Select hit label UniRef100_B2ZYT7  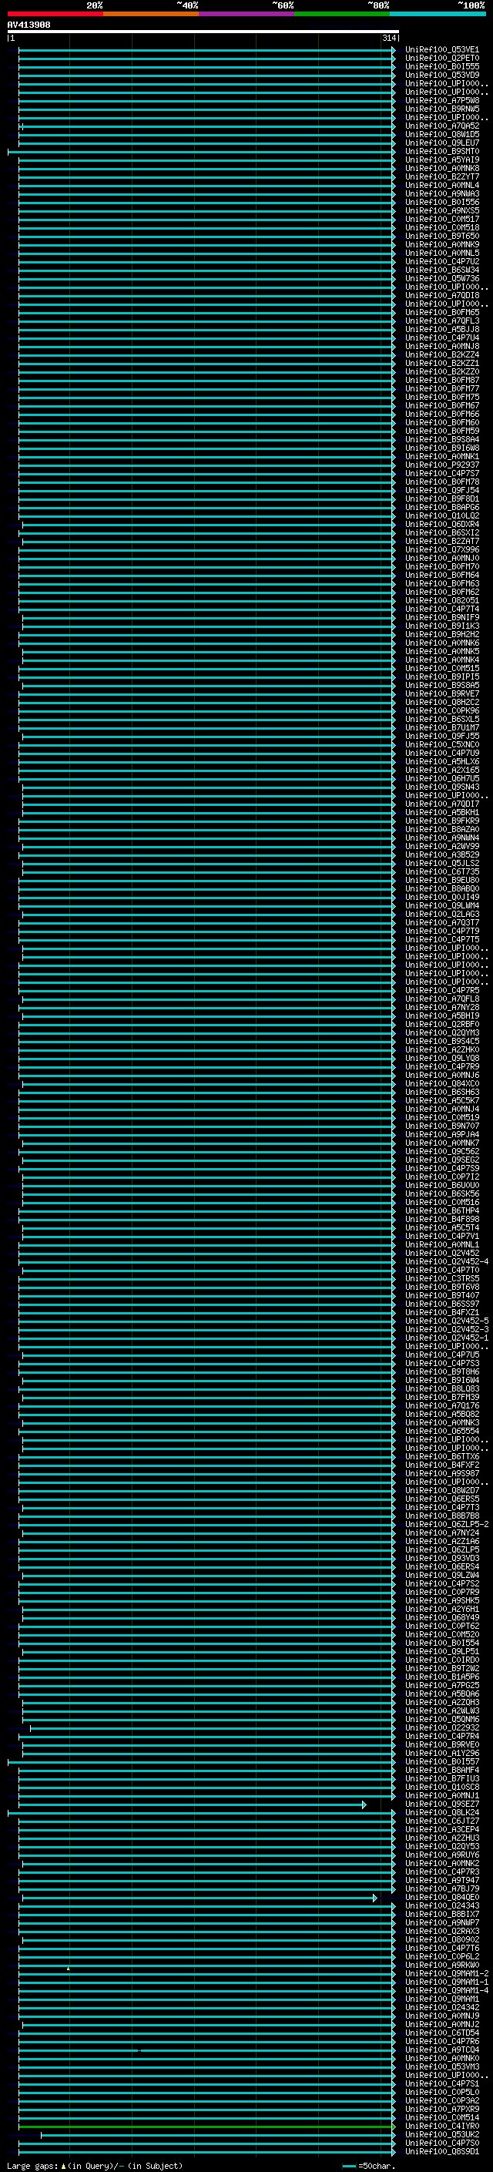point(442,177)
